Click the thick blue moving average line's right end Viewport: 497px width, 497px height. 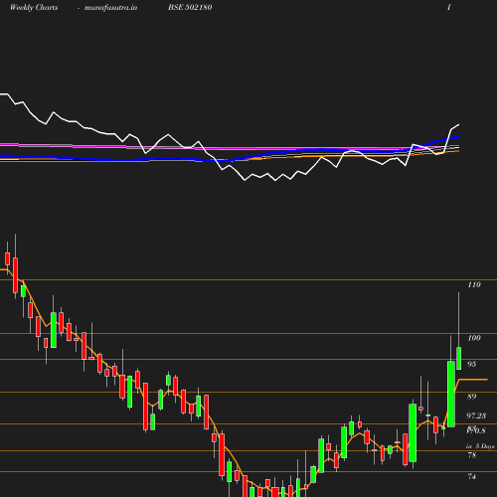coord(458,137)
